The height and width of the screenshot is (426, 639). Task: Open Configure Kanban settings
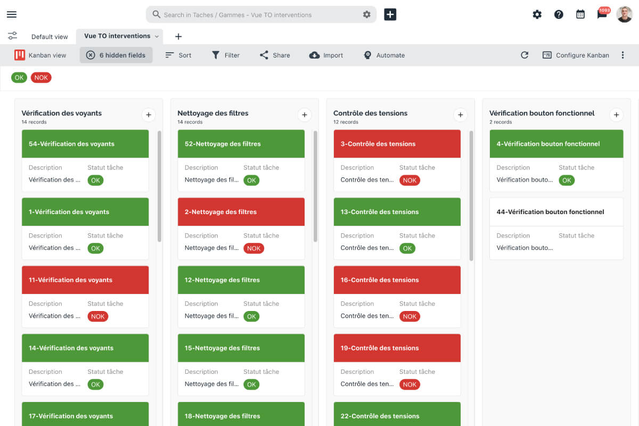pos(576,55)
